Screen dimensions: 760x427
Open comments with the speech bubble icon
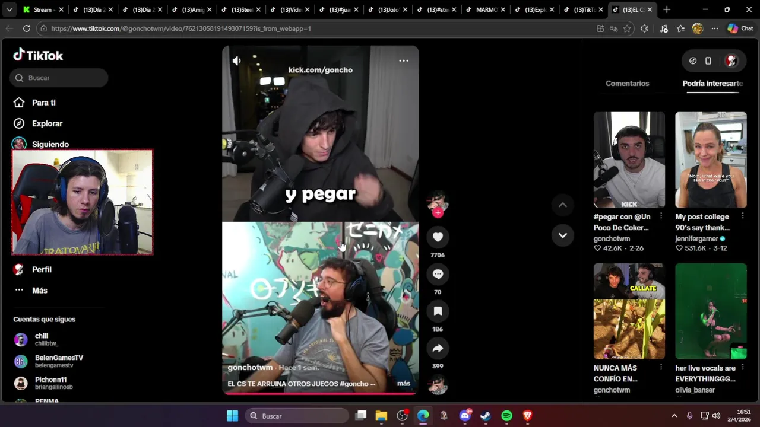(x=438, y=274)
